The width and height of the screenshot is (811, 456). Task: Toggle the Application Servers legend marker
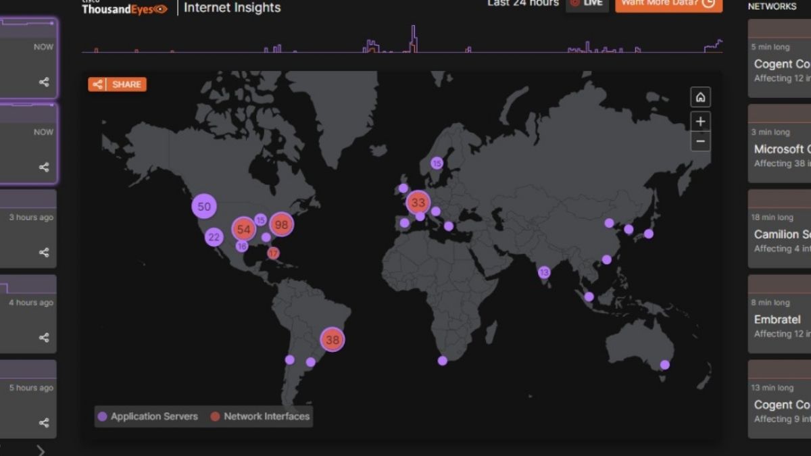(102, 417)
